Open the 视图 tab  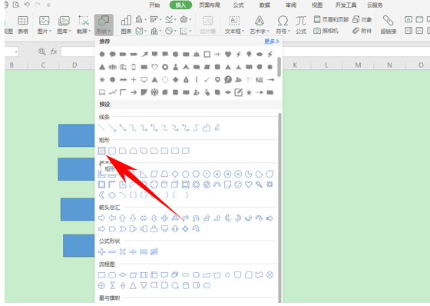[317, 5]
